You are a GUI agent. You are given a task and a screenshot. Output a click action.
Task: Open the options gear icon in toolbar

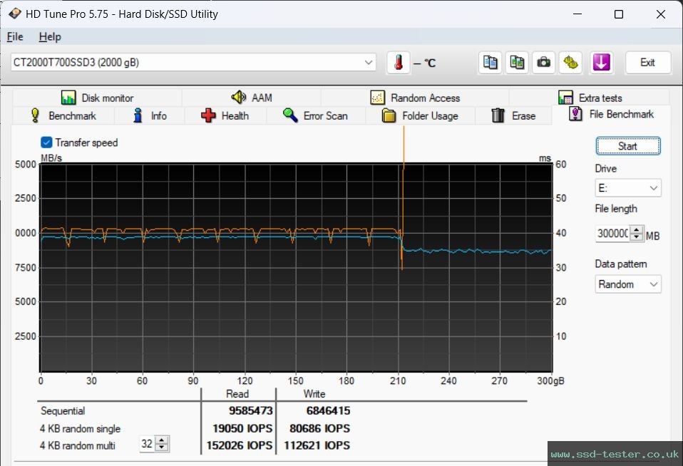(570, 63)
